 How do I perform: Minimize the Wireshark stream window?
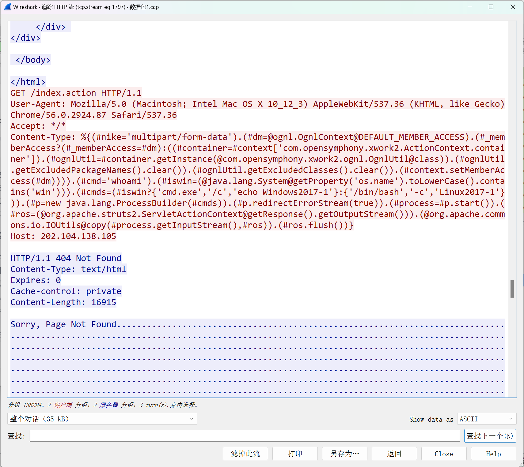(470, 7)
